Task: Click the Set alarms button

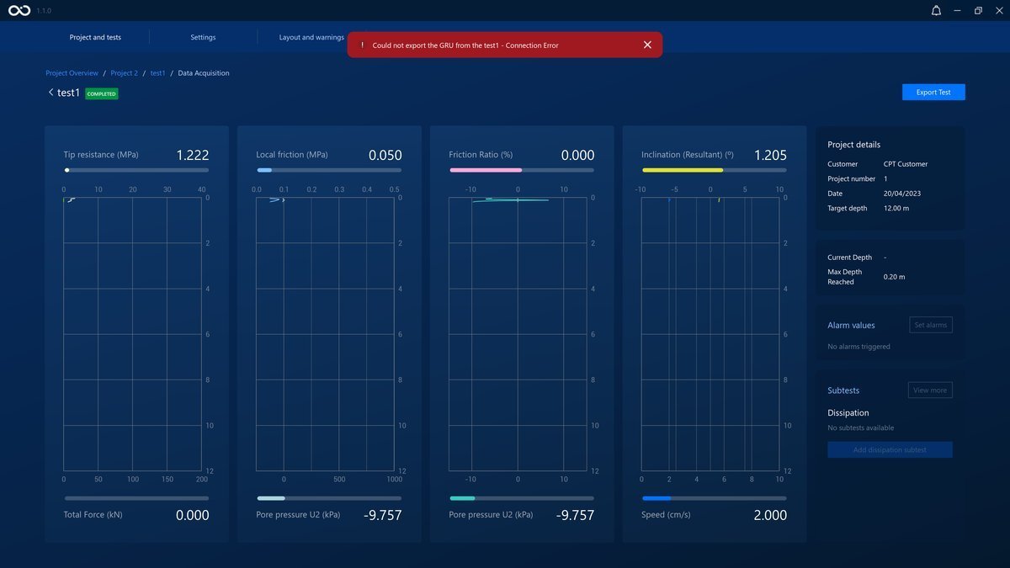Action: [931, 325]
